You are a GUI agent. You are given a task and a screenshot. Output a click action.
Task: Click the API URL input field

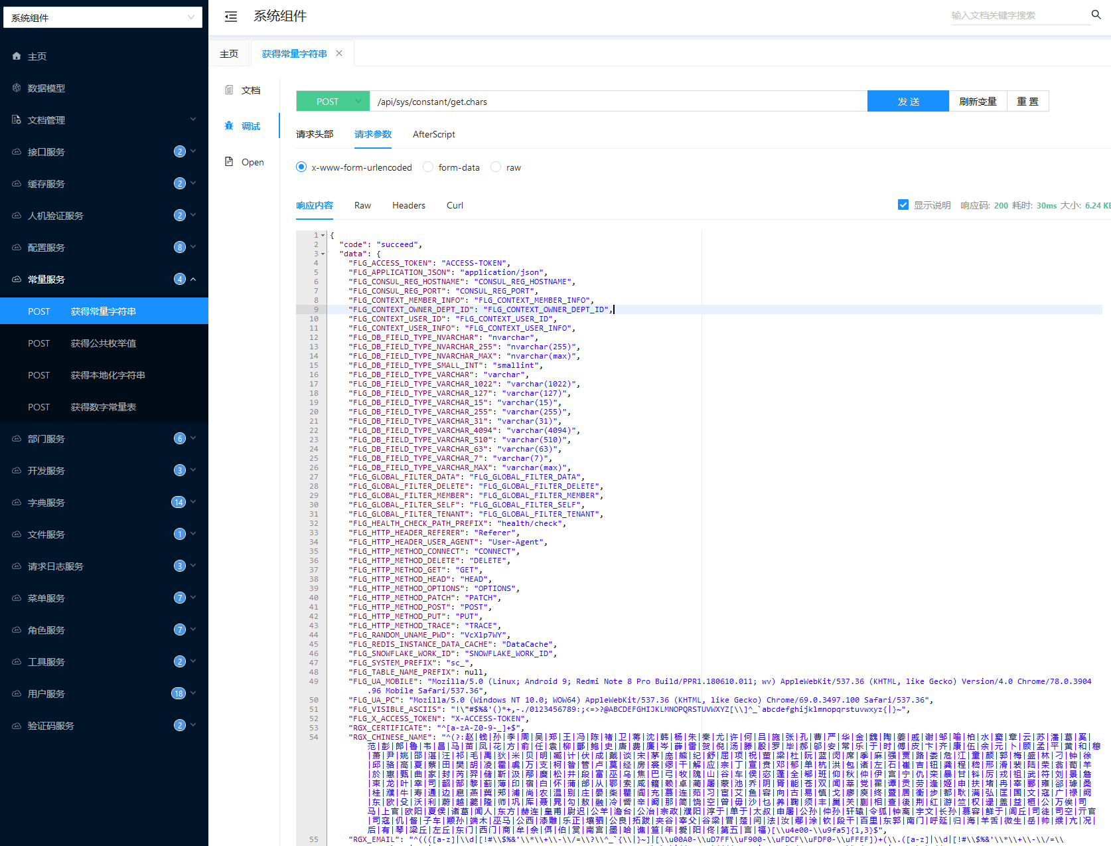617,102
